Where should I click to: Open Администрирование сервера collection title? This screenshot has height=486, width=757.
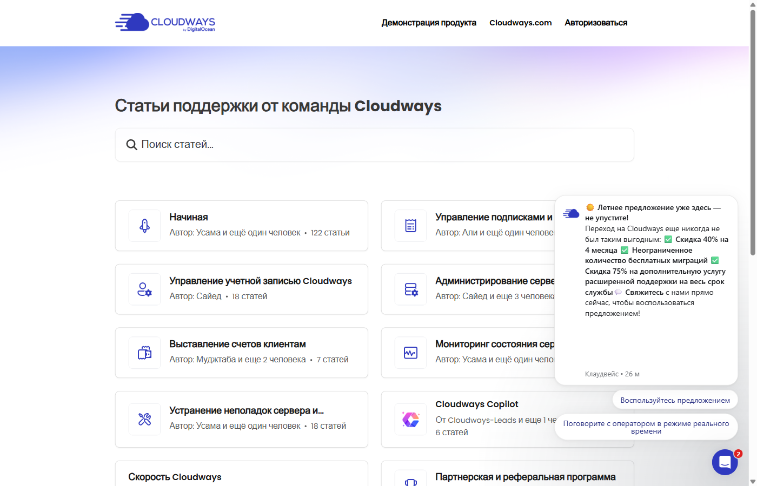point(495,281)
